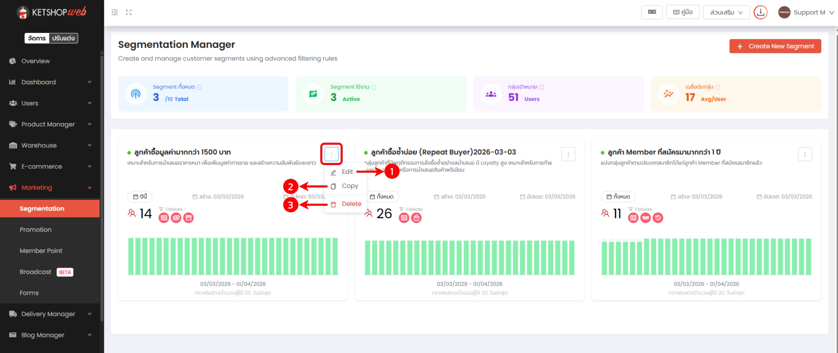Switch to ปรับแต่ง mode toggle
The image size is (838, 353).
[63, 38]
